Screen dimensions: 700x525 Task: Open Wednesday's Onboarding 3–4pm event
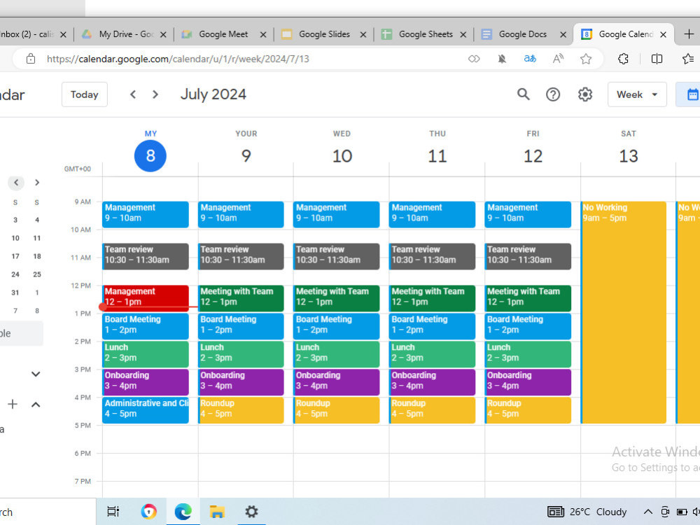(337, 382)
